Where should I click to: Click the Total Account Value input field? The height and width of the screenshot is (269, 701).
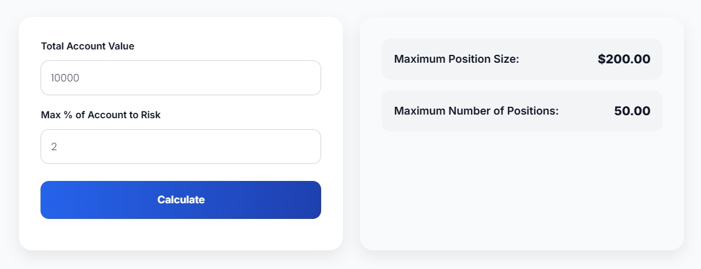(180, 78)
